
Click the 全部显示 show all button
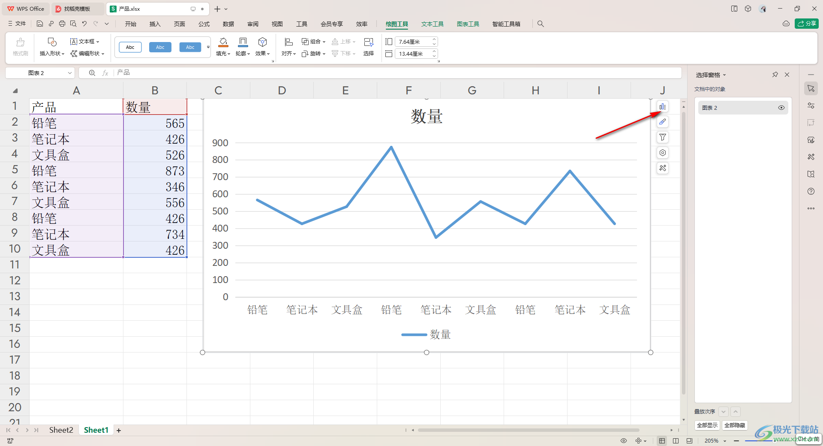707,425
